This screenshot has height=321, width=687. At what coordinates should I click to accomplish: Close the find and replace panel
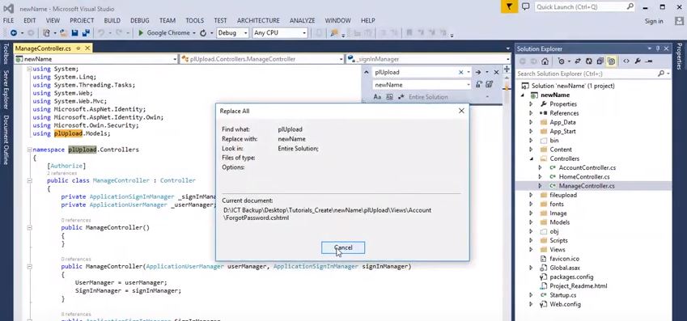click(x=496, y=72)
